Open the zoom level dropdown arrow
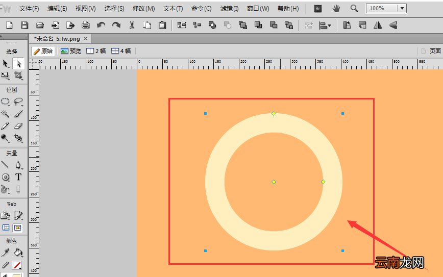 (402, 9)
